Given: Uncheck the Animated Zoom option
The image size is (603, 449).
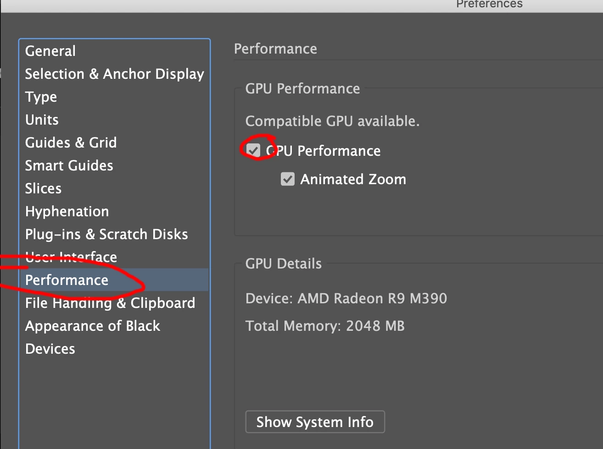Looking at the screenshot, I should tap(288, 179).
